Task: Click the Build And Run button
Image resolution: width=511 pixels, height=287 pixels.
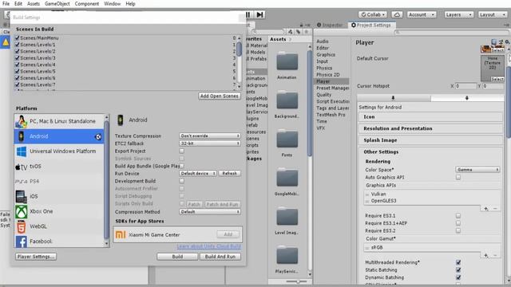Action: [220, 257]
